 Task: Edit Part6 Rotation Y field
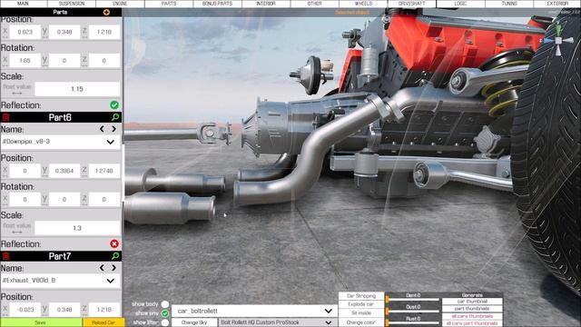pyautogui.click(x=64, y=200)
